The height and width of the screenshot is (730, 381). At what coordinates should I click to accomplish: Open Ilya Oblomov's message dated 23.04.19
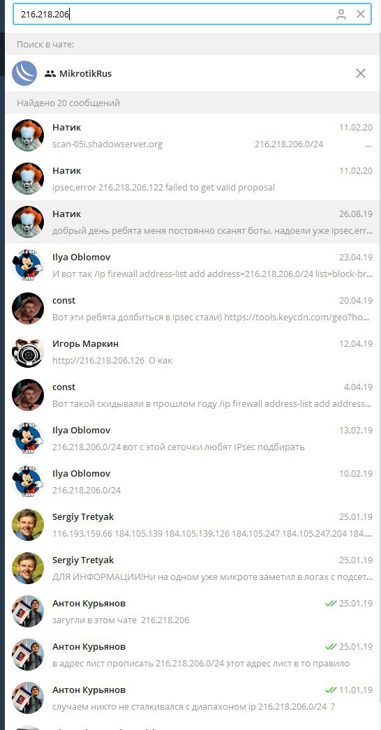(193, 265)
